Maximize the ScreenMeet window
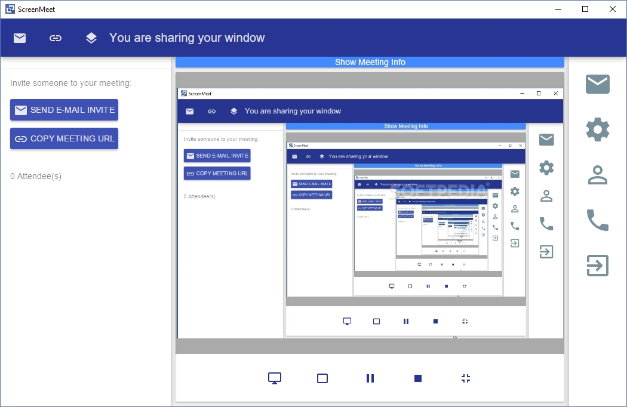 (x=585, y=9)
